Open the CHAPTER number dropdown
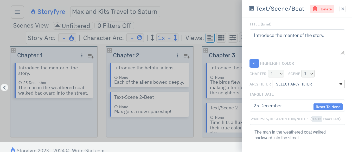352x152 pixels. click(x=276, y=74)
